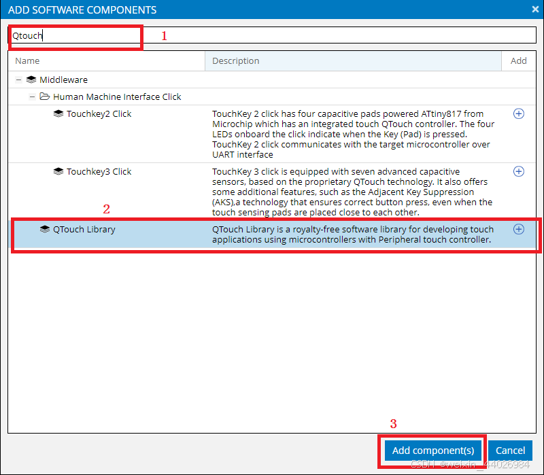
Task: Click the plus icon for QTouch Library
Action: point(518,229)
